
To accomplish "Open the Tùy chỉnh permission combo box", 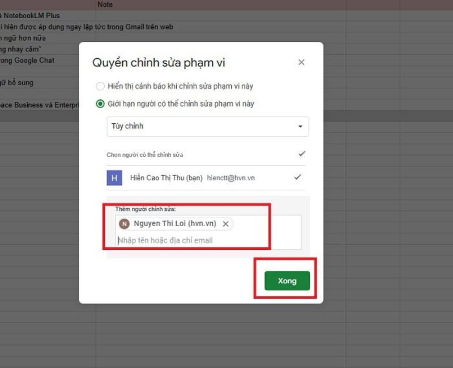I will (x=207, y=126).
